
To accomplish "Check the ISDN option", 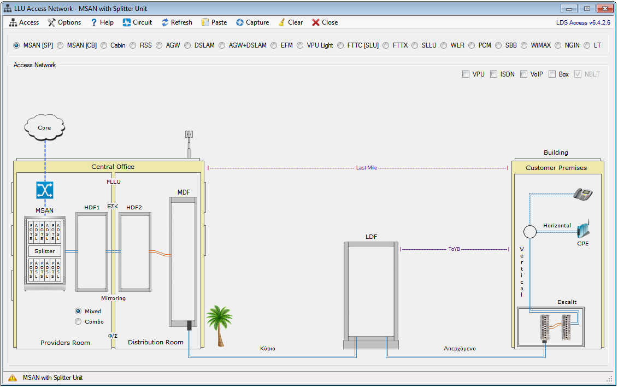I will point(493,74).
